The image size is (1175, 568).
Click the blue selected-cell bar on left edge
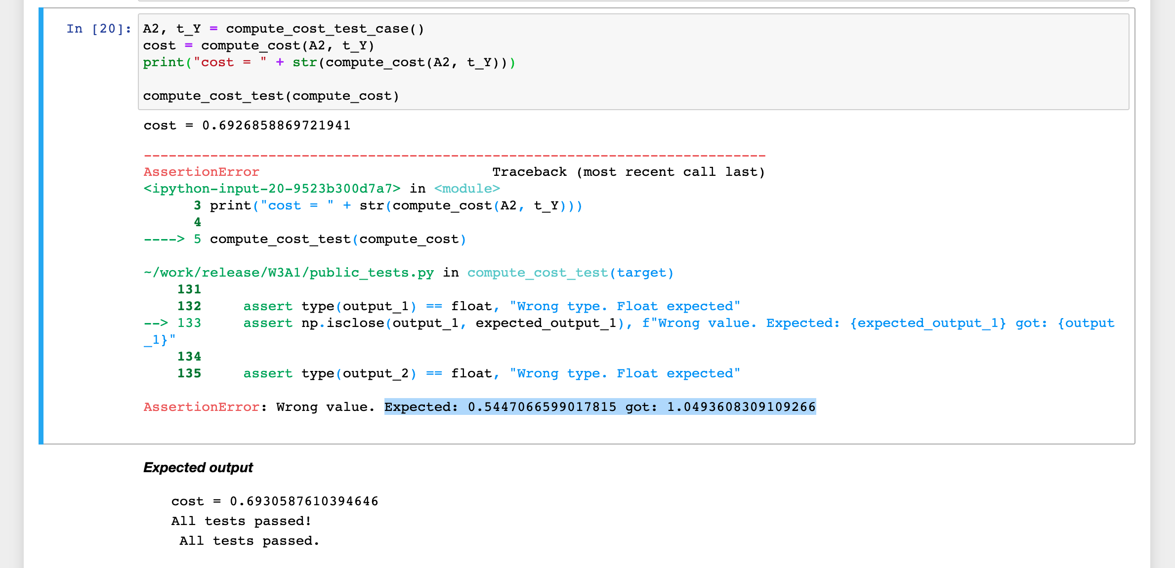(x=41, y=226)
